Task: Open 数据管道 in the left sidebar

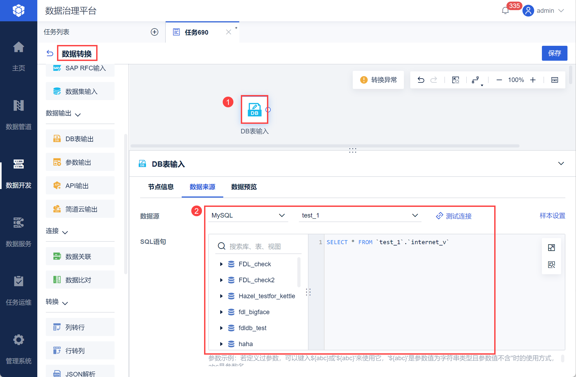Action: click(19, 114)
